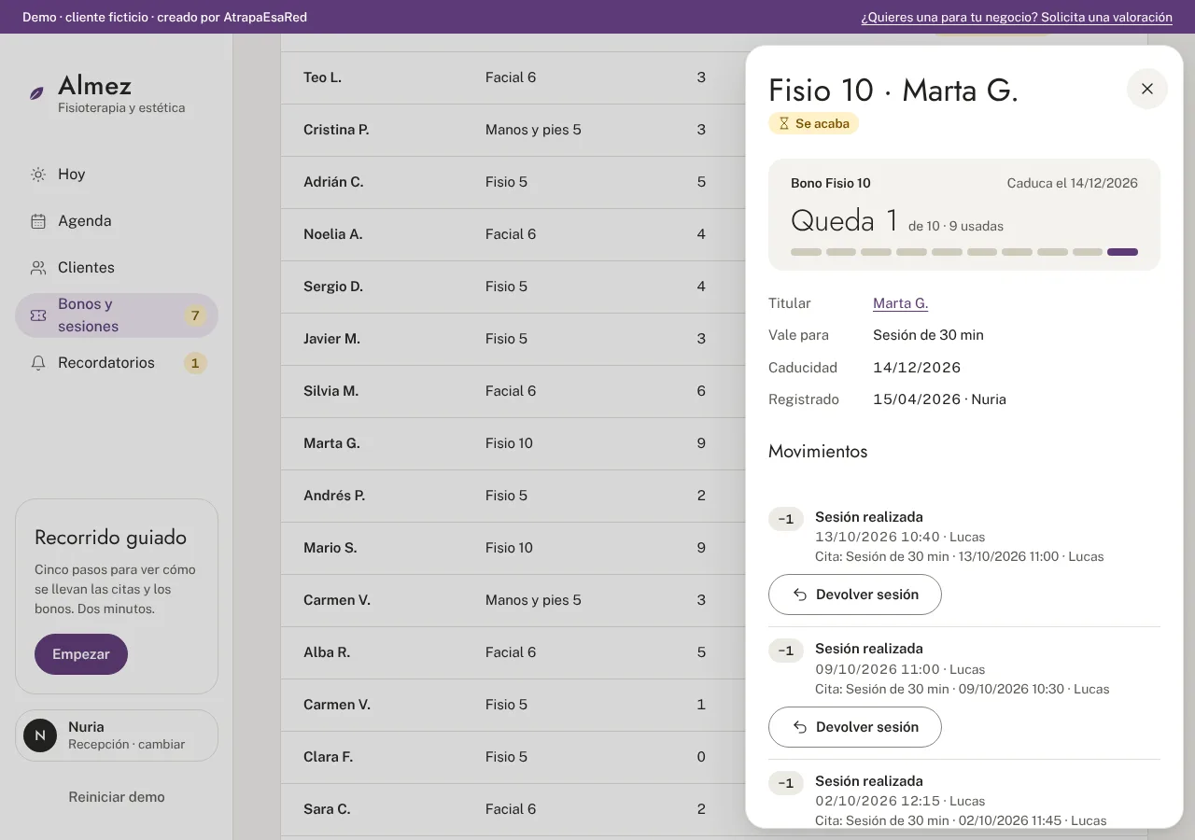Click Reiniciar demo
This screenshot has height=840, width=1195.
(x=117, y=797)
